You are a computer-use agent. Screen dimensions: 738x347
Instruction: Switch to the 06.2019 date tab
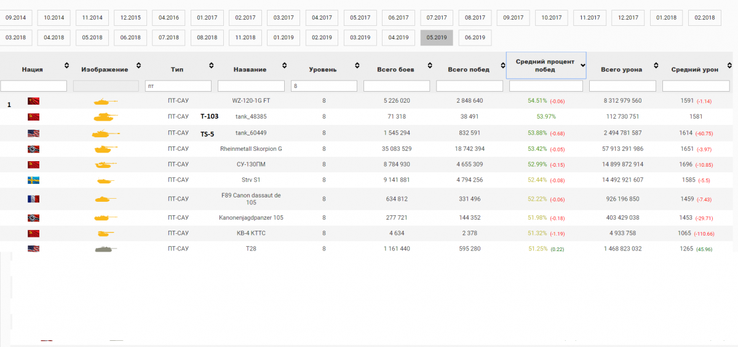pos(475,38)
